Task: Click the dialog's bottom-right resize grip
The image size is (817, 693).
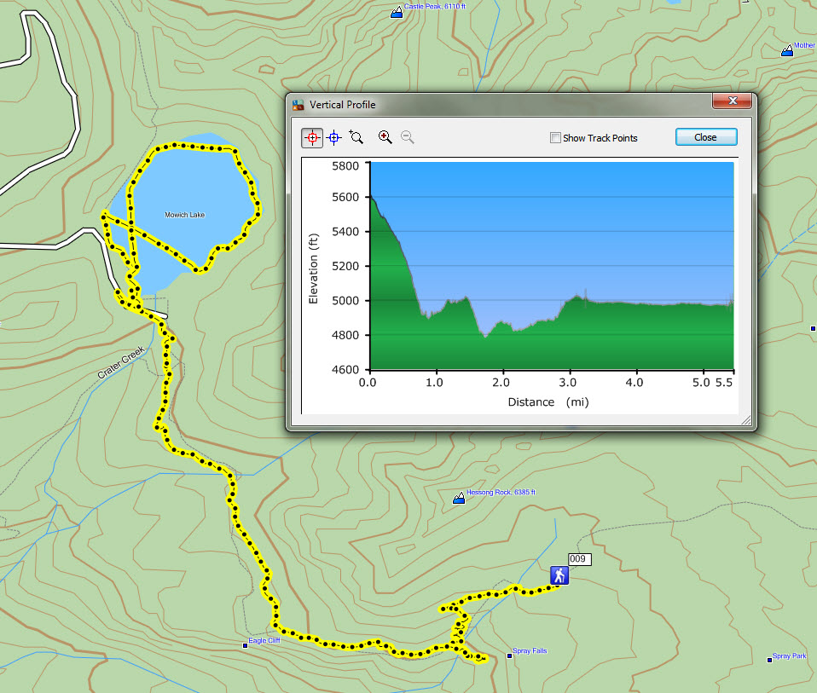Action: tap(747, 422)
